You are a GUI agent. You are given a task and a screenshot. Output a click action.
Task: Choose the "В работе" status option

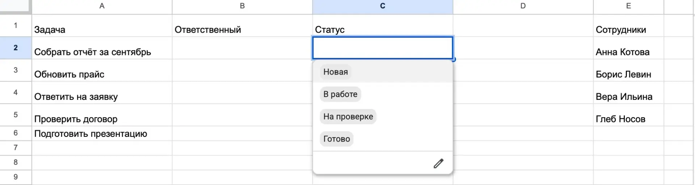pyautogui.click(x=383, y=94)
